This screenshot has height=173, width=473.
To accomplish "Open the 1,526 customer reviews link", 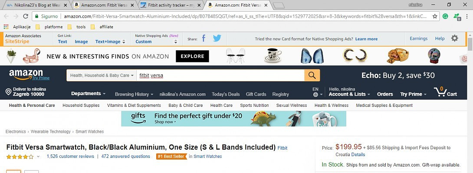I will [70, 157].
